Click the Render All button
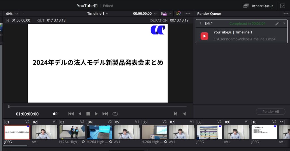 (270, 112)
